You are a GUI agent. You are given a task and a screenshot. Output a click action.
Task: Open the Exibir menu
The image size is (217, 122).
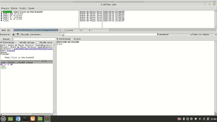pos(23,8)
